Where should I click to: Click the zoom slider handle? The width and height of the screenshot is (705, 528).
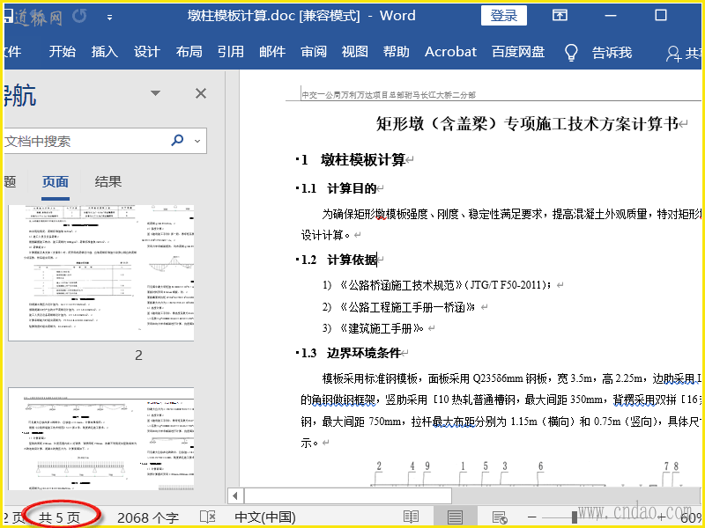click(x=575, y=517)
